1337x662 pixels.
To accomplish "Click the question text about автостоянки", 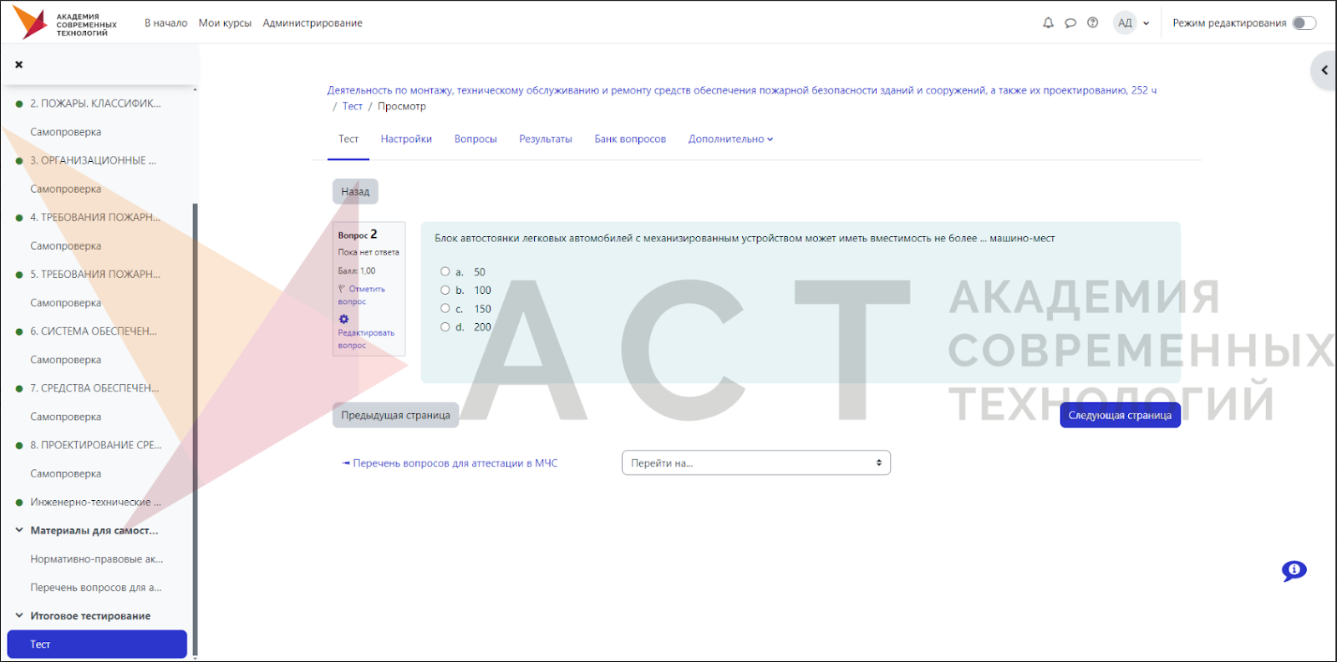I will click(745, 239).
